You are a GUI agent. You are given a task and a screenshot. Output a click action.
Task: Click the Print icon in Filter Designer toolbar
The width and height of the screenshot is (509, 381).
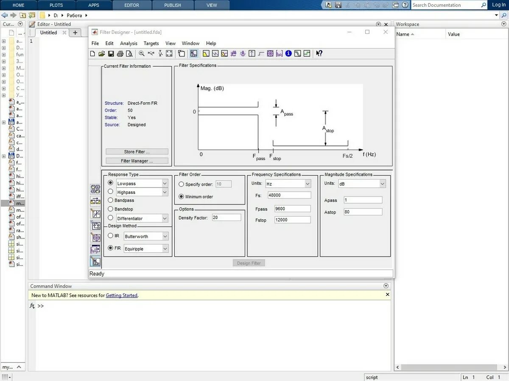120,53
